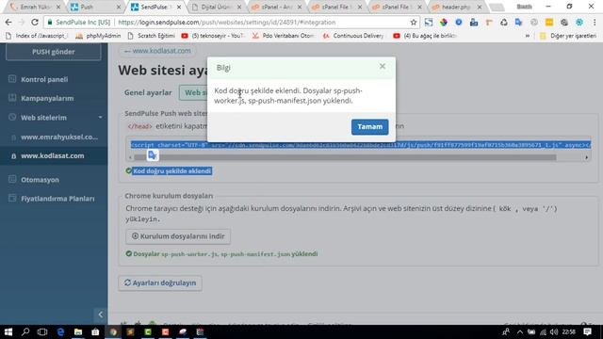603x339 pixels.
Task: Click Ayarları doğrulayın button
Action: [x=160, y=282]
